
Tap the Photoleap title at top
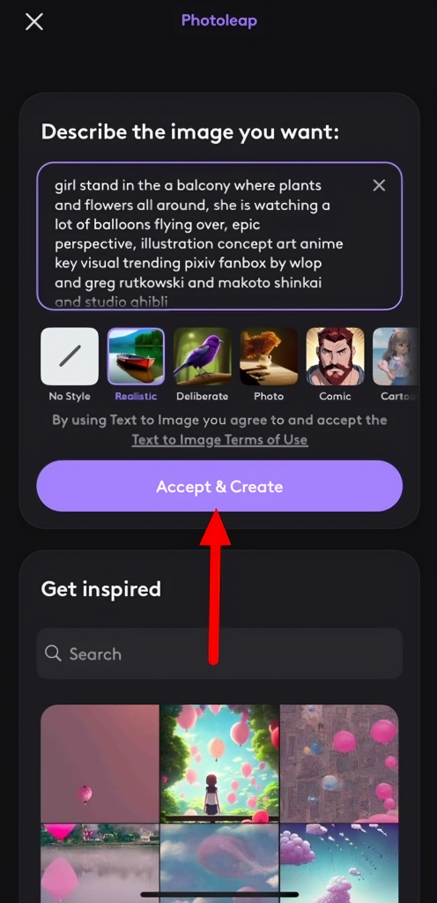[x=219, y=21]
